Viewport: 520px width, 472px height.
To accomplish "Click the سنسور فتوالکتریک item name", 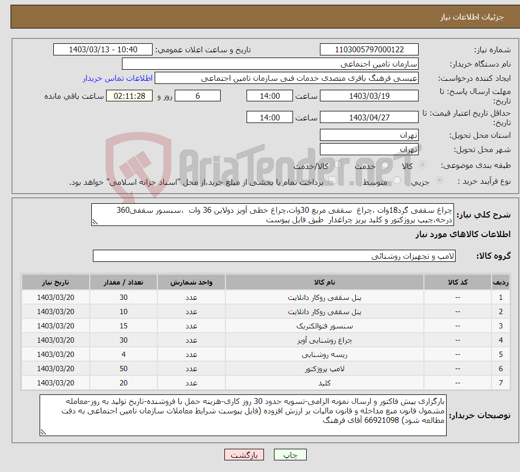I will [x=325, y=326].
